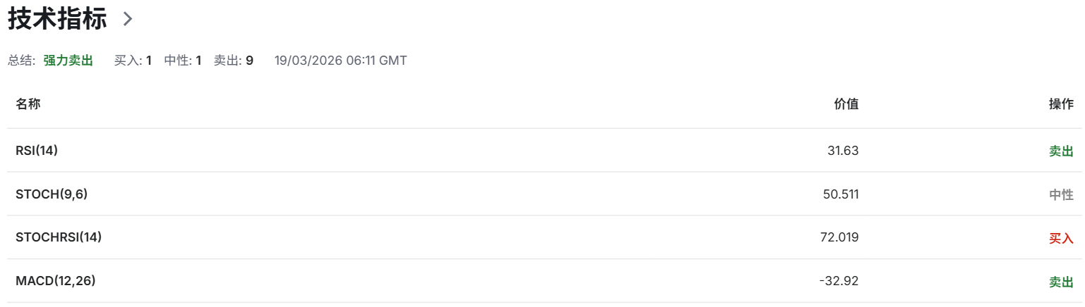Click the RSI value 31.63
Viewport: 1085px width, 307px height.
[843, 150]
